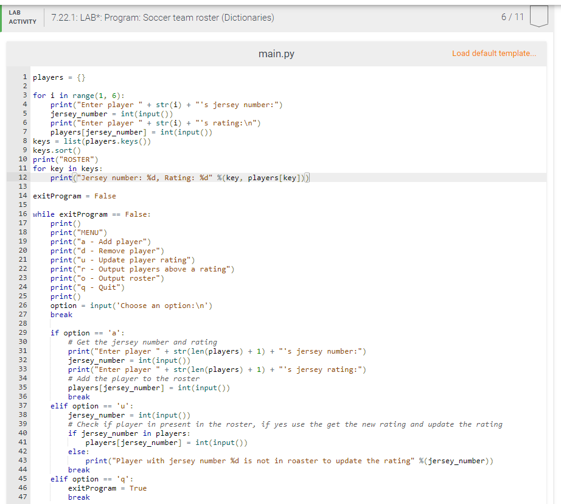Click the option = input Choose an option line
The image size is (561, 504).
click(111, 305)
